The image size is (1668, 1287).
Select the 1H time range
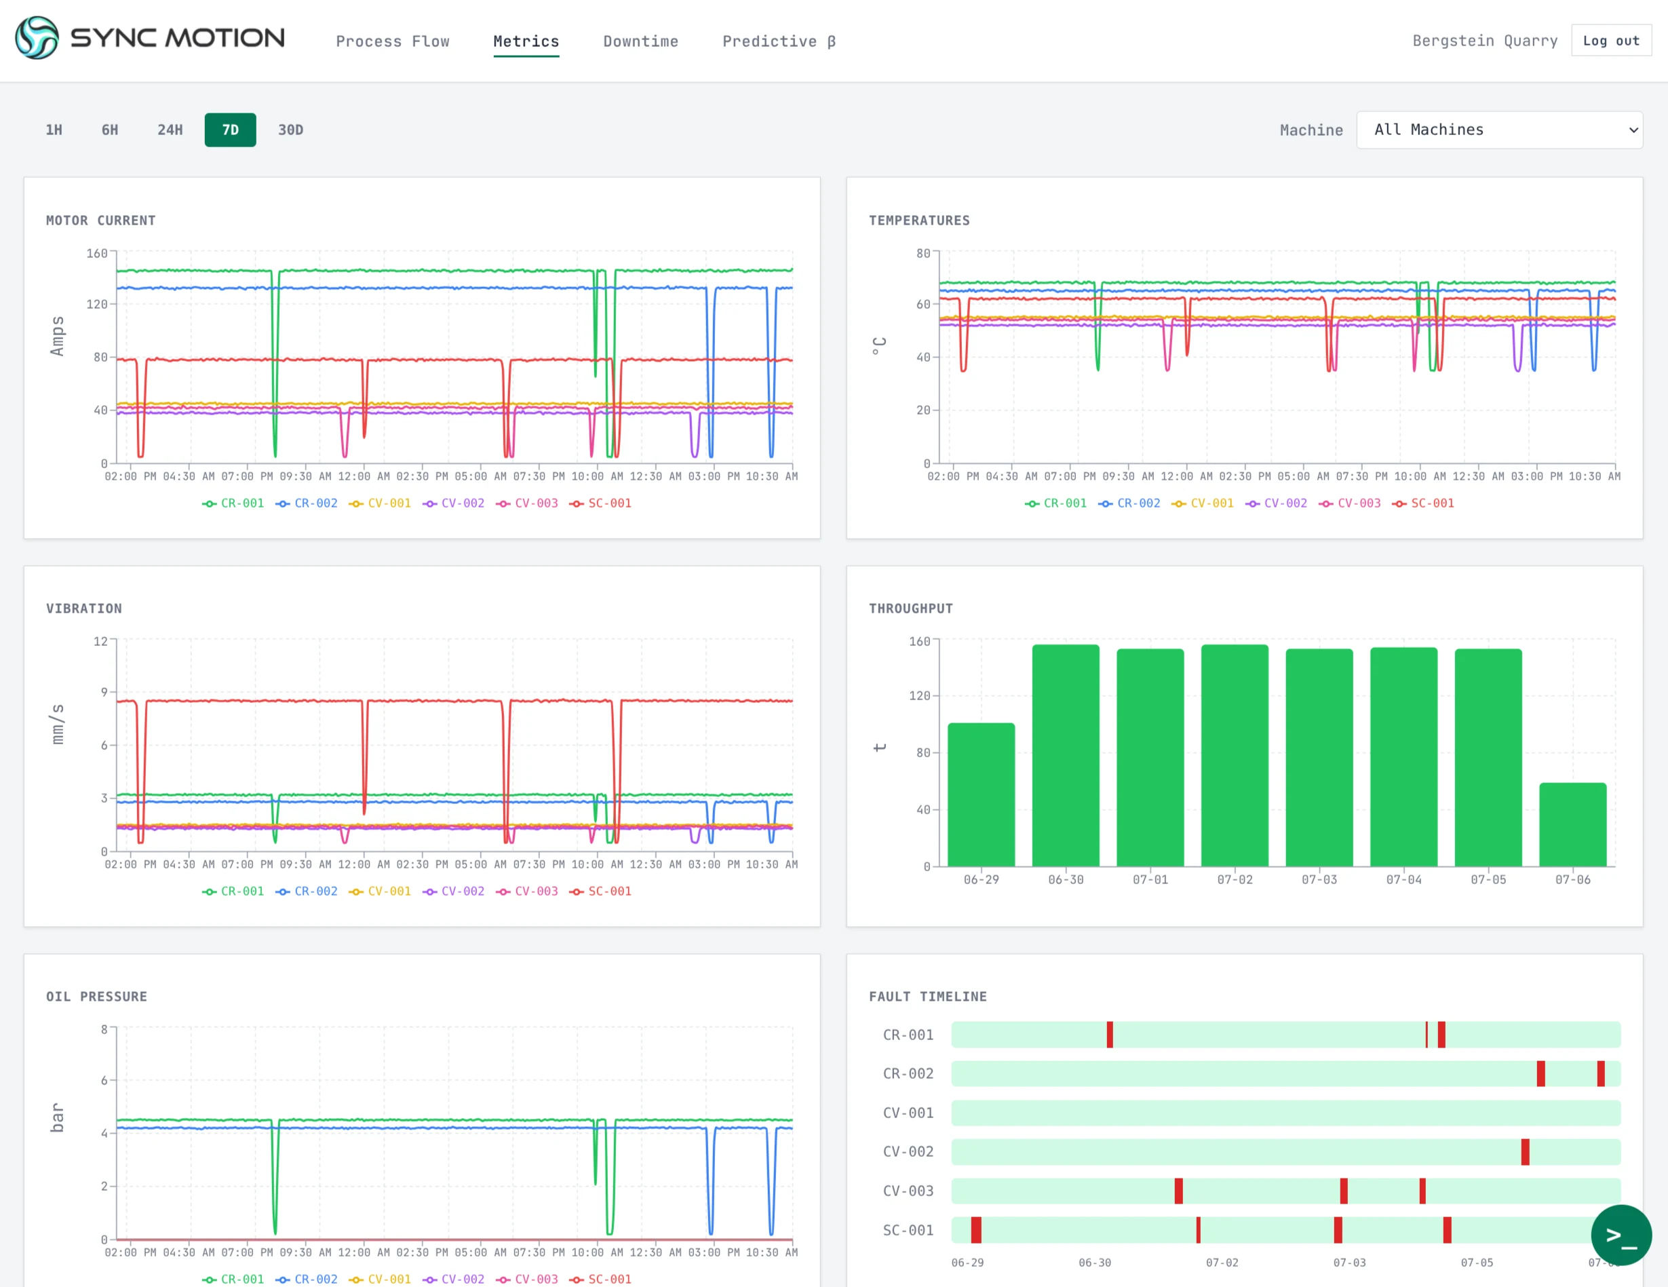(x=54, y=130)
